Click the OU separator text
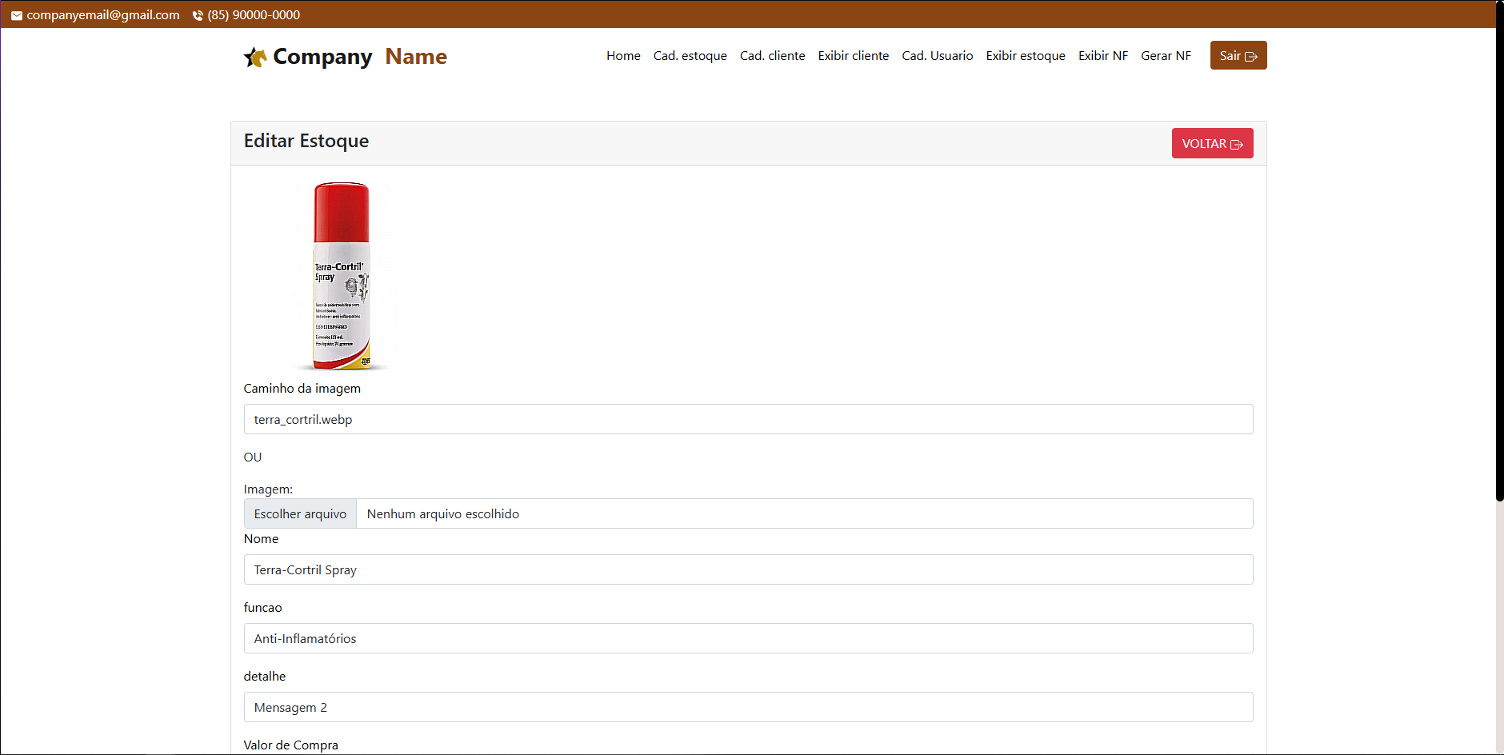 click(x=253, y=457)
